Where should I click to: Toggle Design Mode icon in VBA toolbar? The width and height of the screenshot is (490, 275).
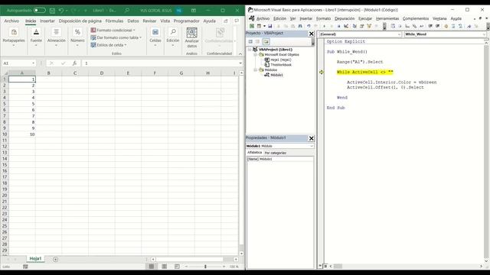pyautogui.click(x=346, y=26)
